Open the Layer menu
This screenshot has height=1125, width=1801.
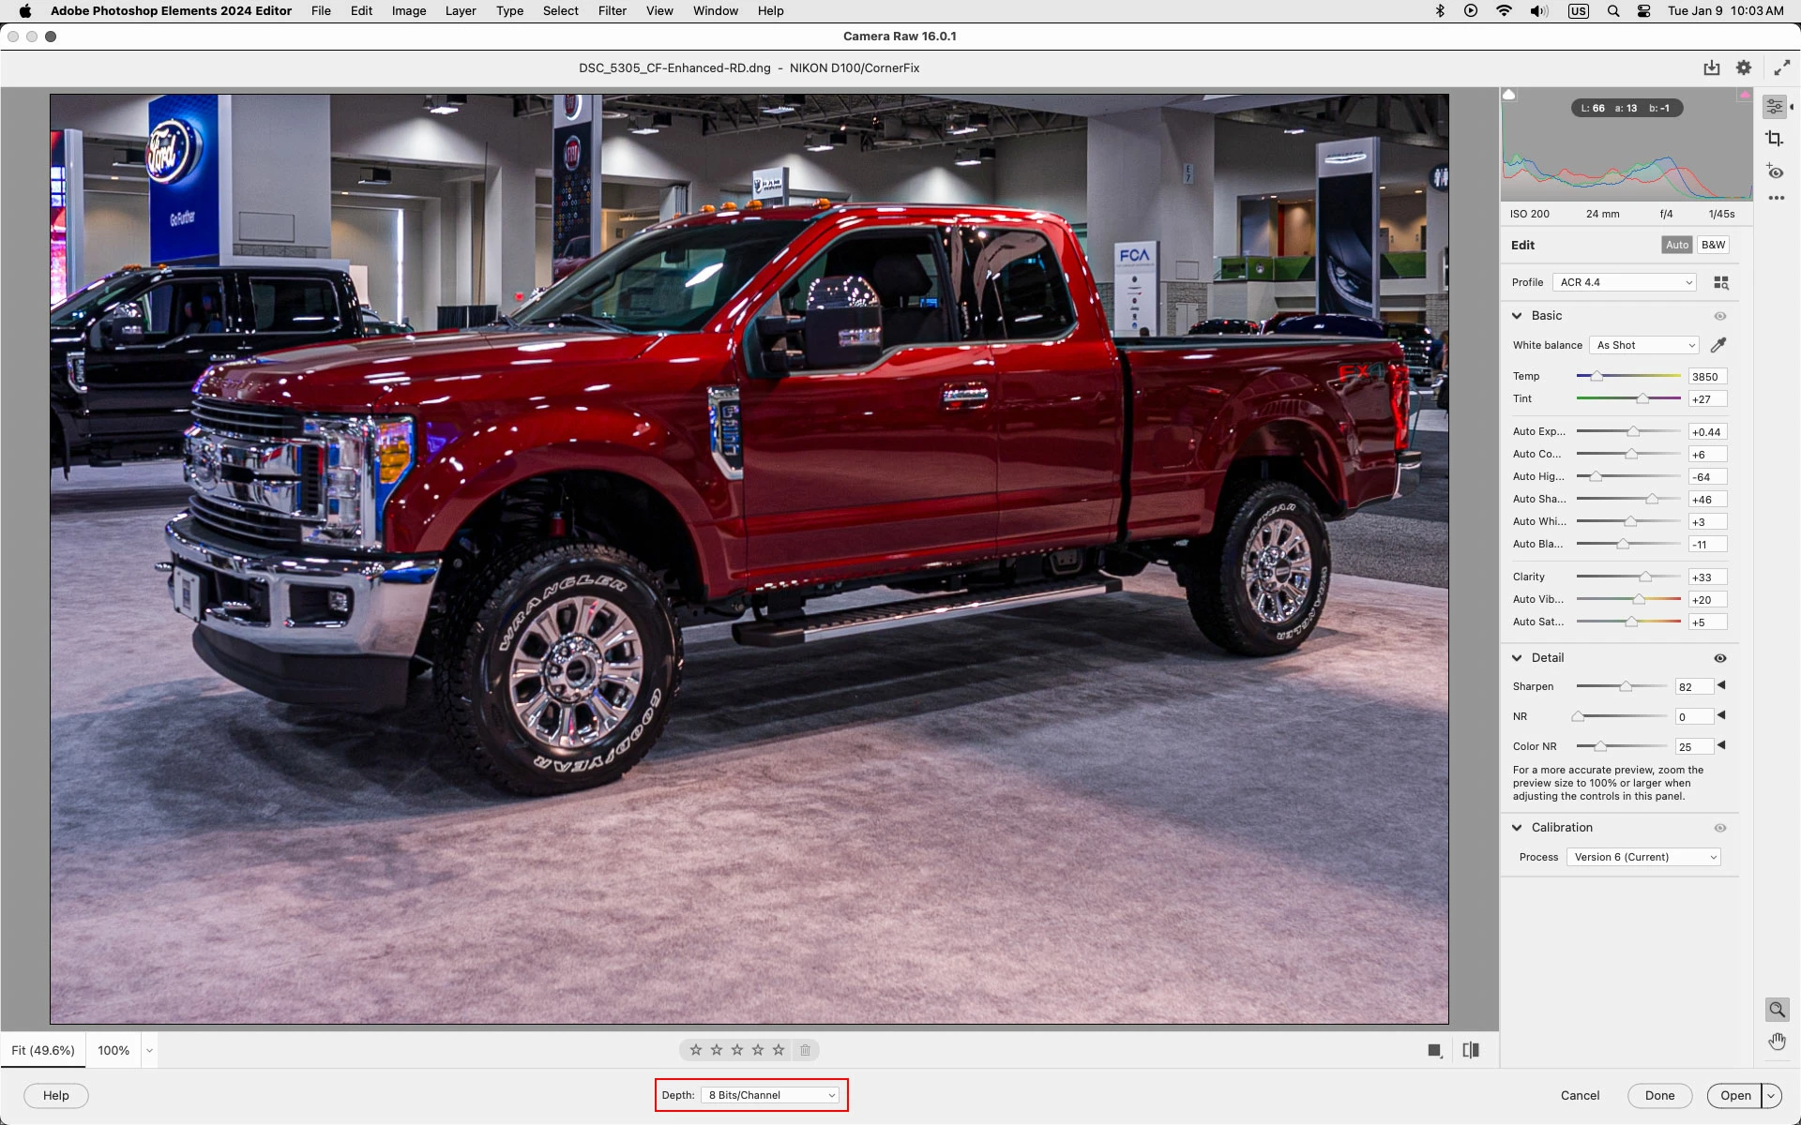tap(460, 10)
